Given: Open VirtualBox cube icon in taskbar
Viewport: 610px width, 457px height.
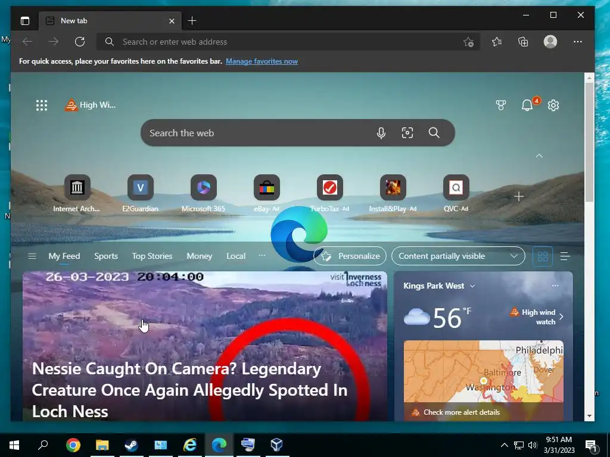Looking at the screenshot, I should coord(276,445).
